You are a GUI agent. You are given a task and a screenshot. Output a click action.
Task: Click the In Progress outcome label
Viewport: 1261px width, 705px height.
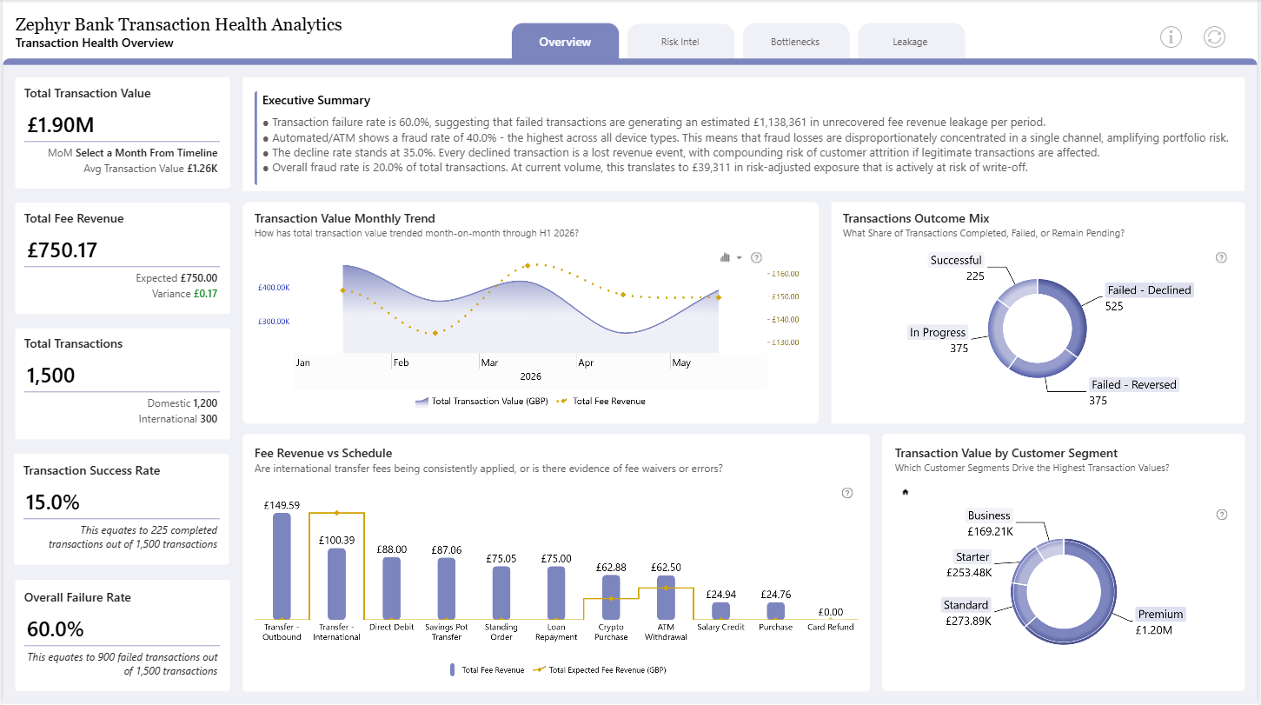(938, 332)
